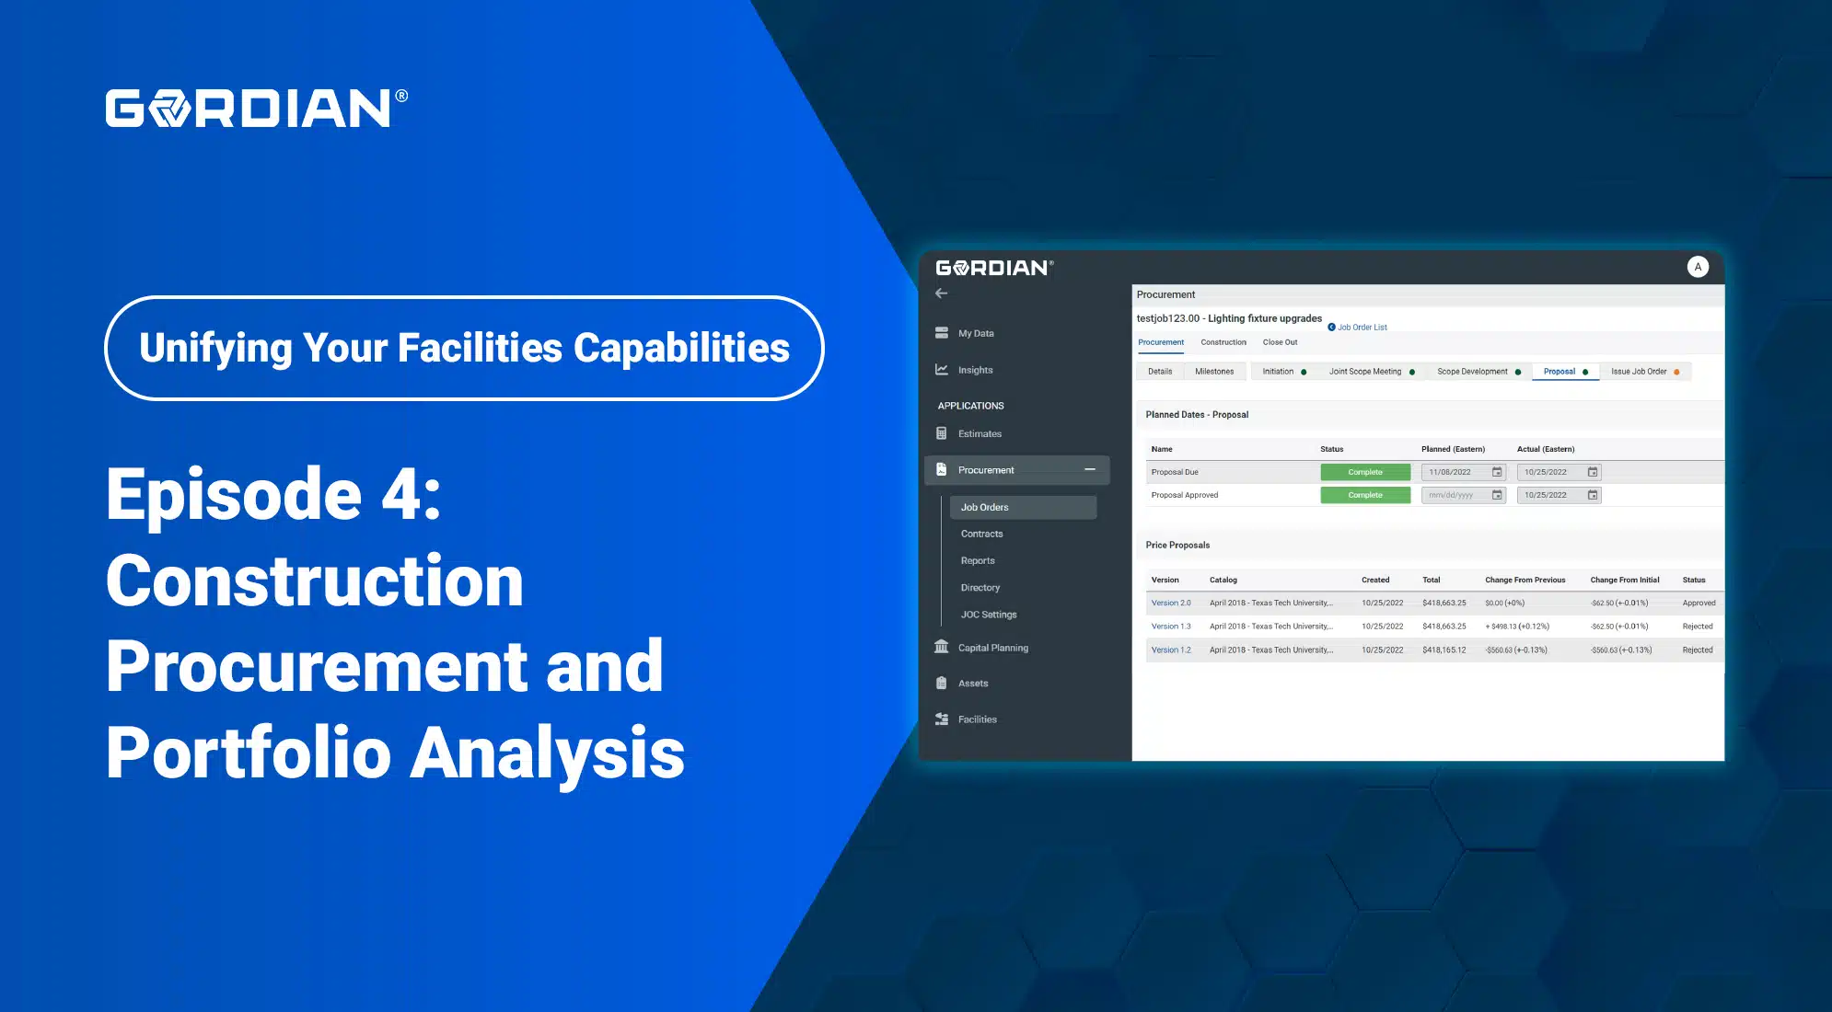The image size is (1832, 1012).
Task: Click $418,165.12 total in Version 1.2 row
Action: [1444, 650]
